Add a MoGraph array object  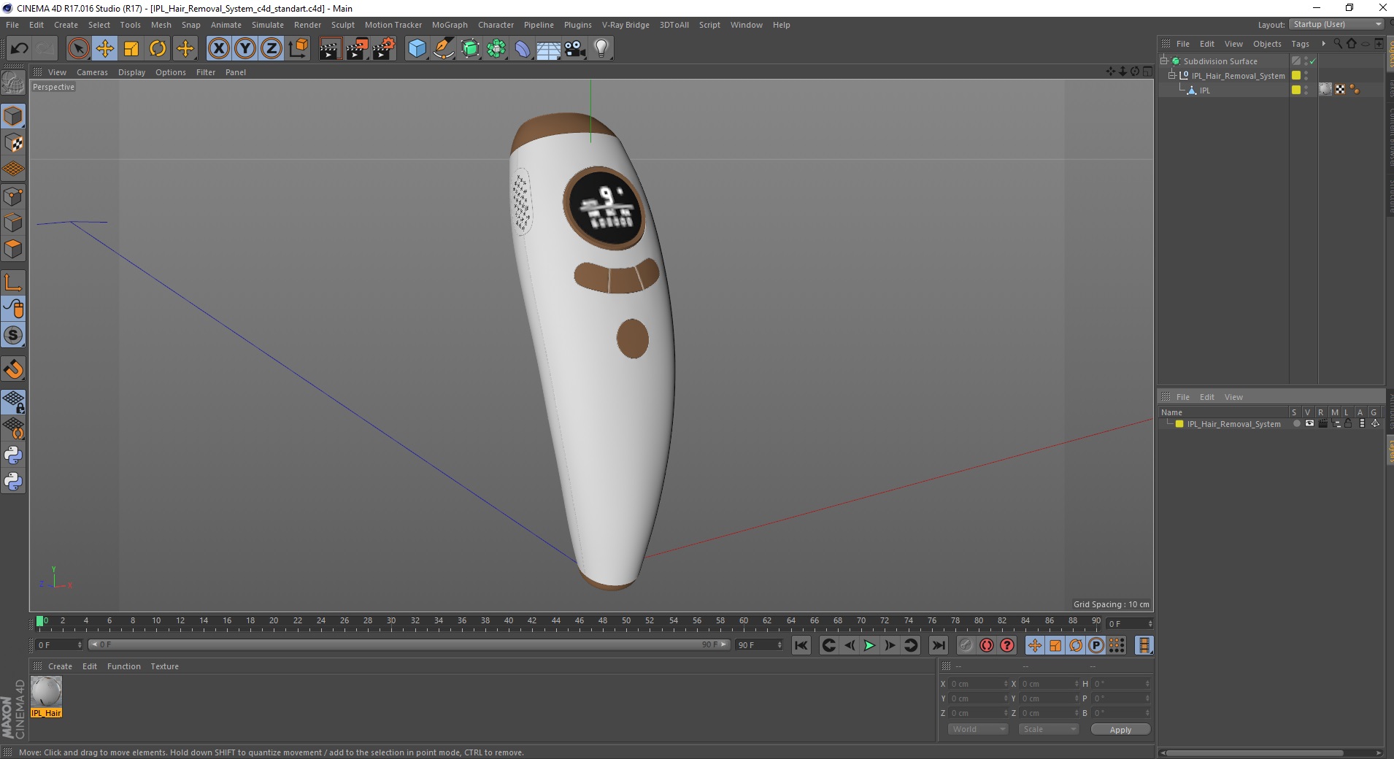pos(496,49)
